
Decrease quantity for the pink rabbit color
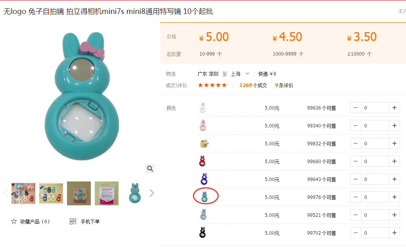coord(356,125)
